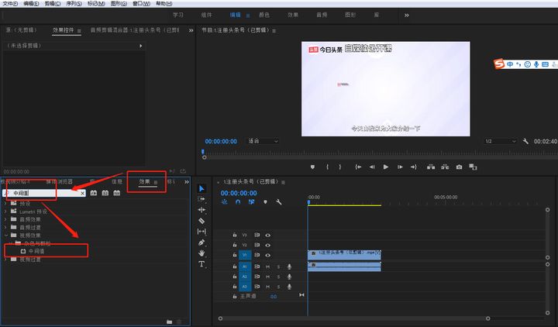The image size is (558, 327).
Task: Hide track V1 with eye icon
Action: [x=267, y=255]
